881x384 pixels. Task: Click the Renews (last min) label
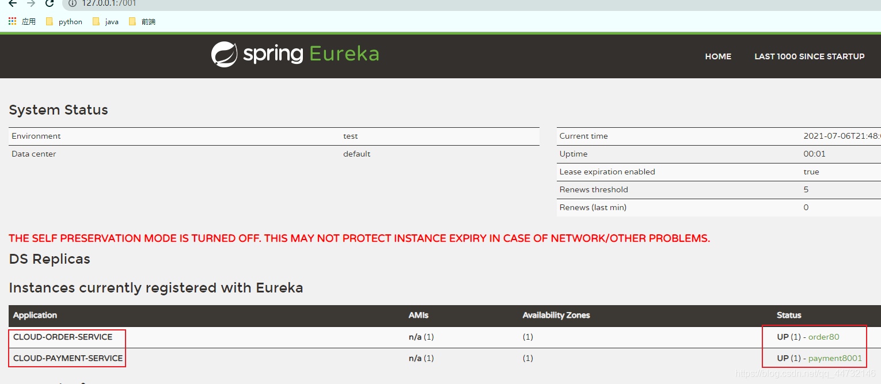593,207
